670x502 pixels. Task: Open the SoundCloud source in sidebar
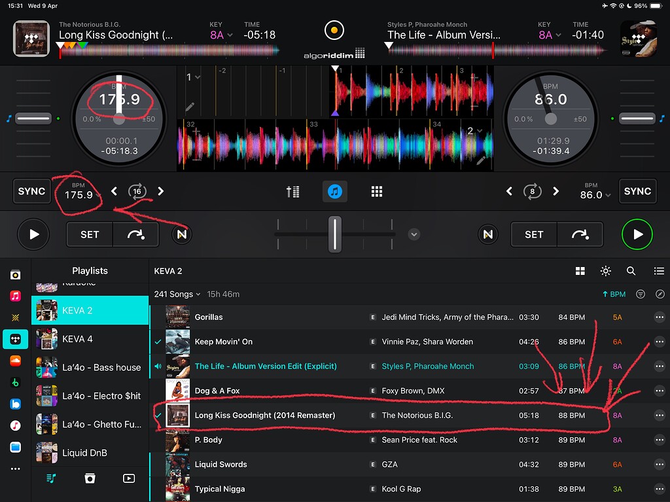15,361
